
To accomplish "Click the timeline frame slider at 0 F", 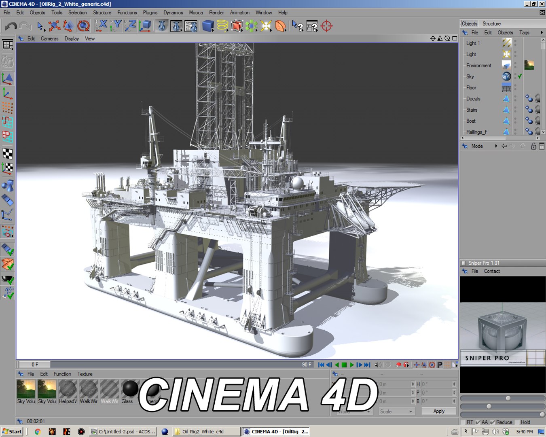I will (x=35, y=365).
